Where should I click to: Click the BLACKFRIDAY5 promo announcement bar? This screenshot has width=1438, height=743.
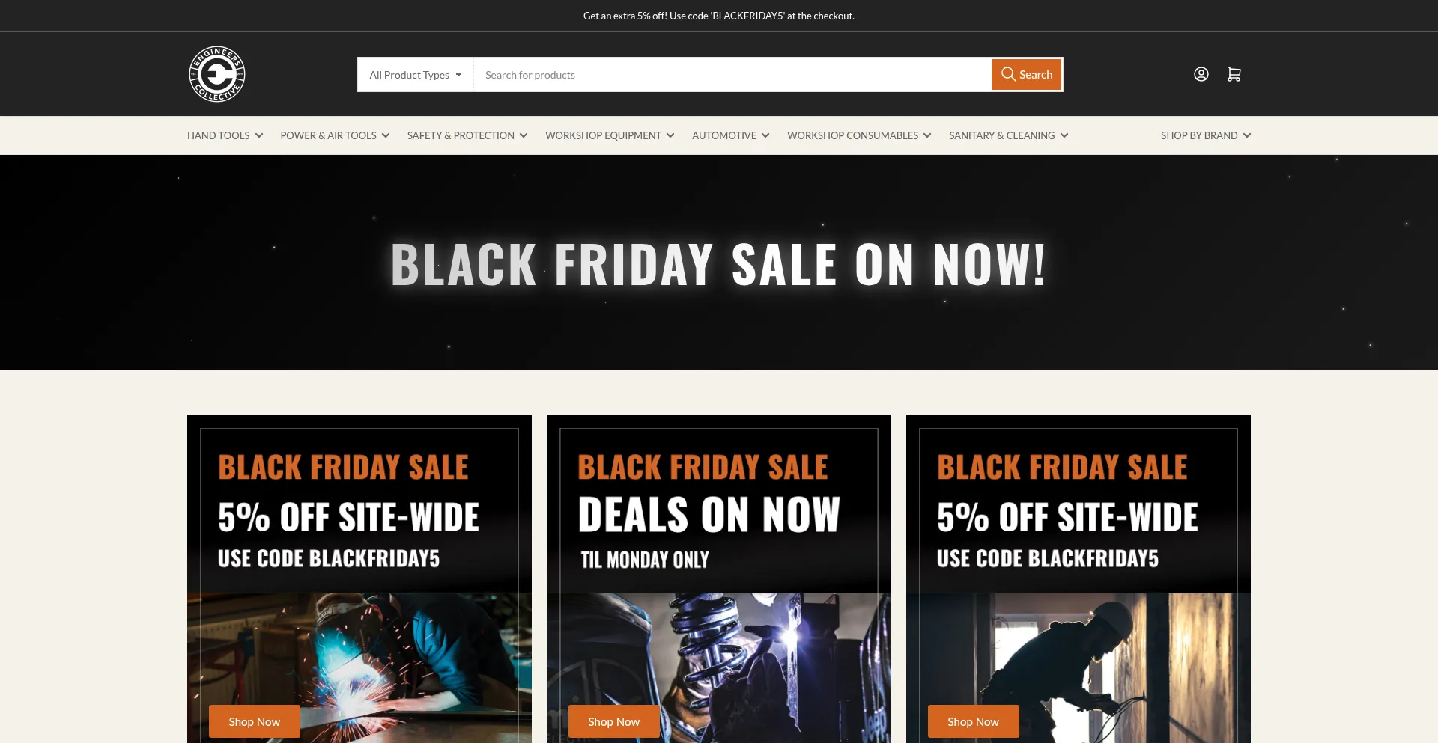719,16
